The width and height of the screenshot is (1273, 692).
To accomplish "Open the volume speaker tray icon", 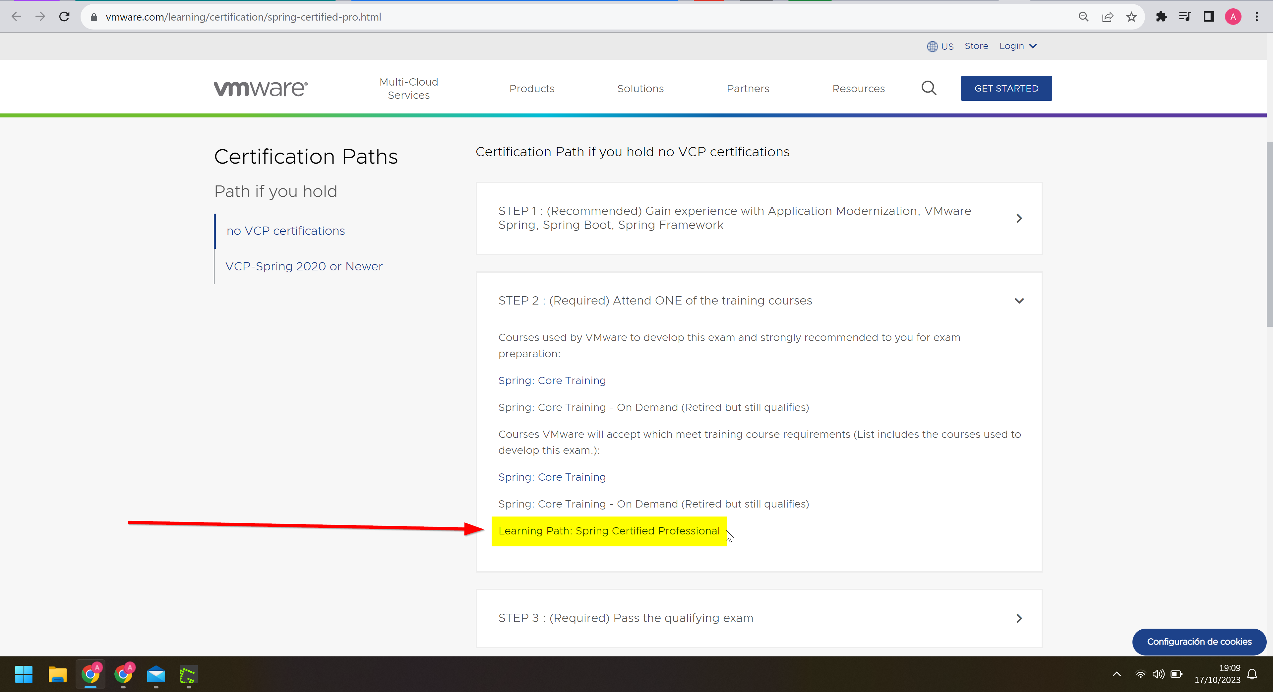I will tap(1158, 674).
